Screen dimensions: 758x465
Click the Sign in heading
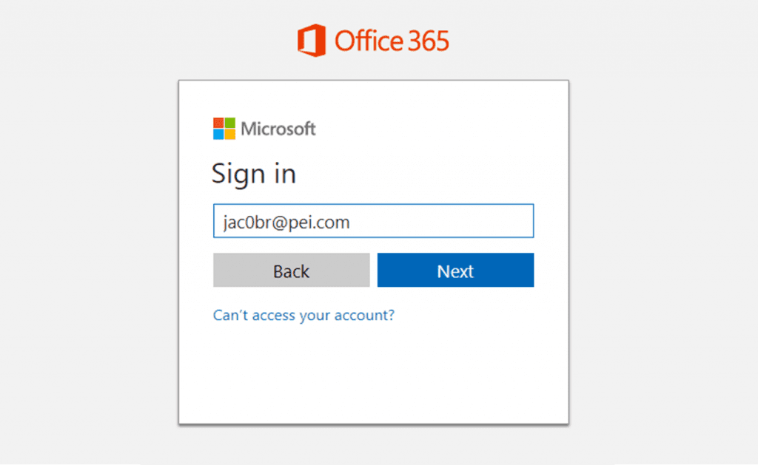pyautogui.click(x=254, y=174)
